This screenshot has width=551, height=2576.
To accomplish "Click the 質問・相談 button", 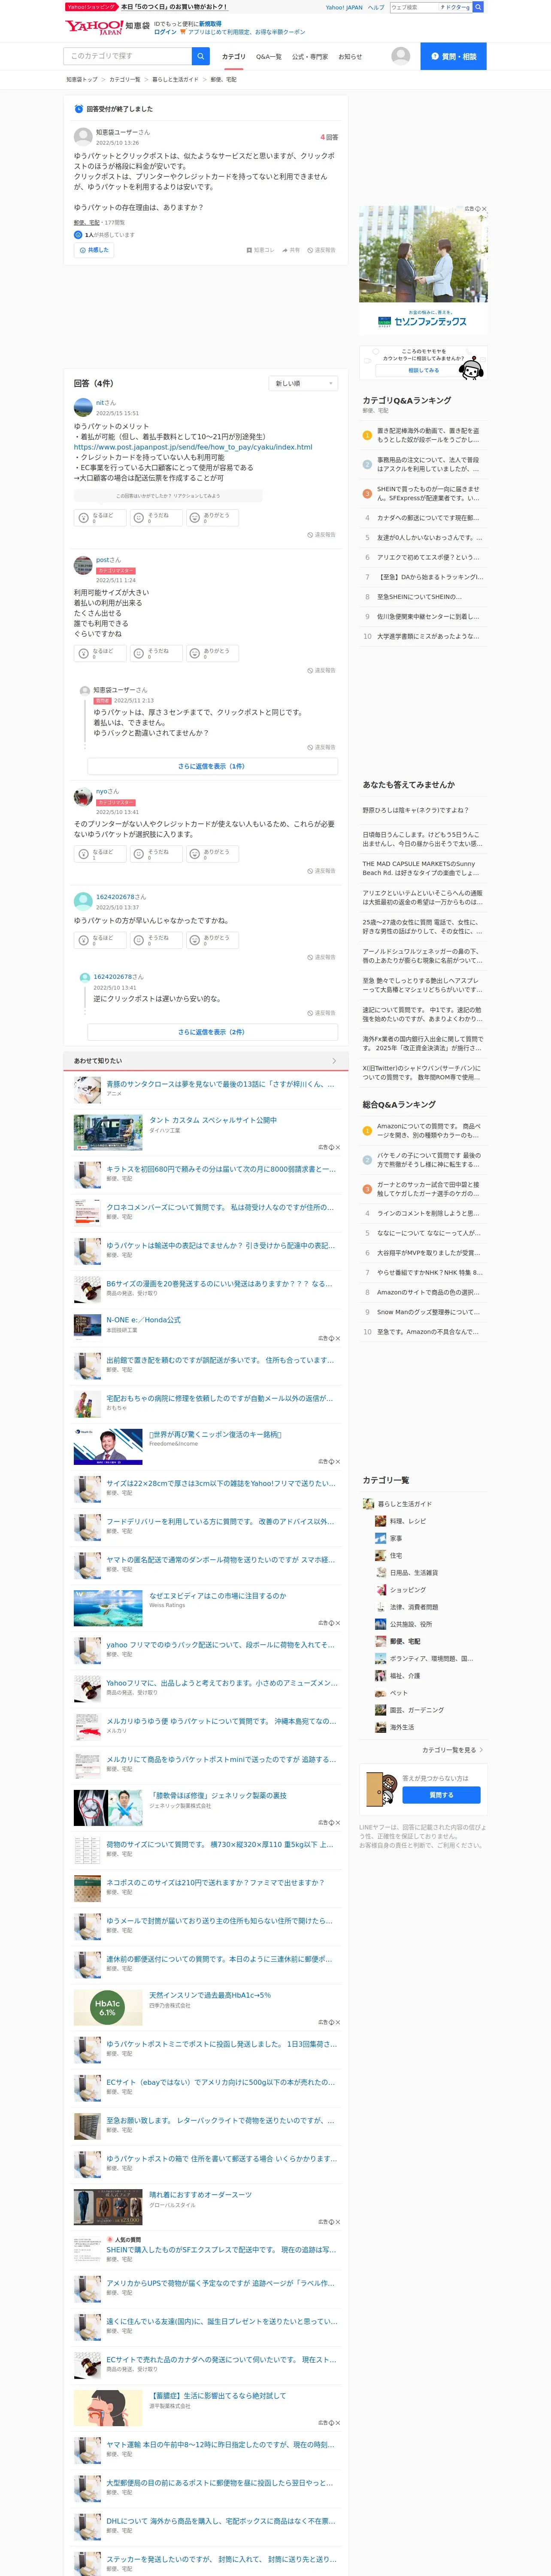I will coord(453,56).
